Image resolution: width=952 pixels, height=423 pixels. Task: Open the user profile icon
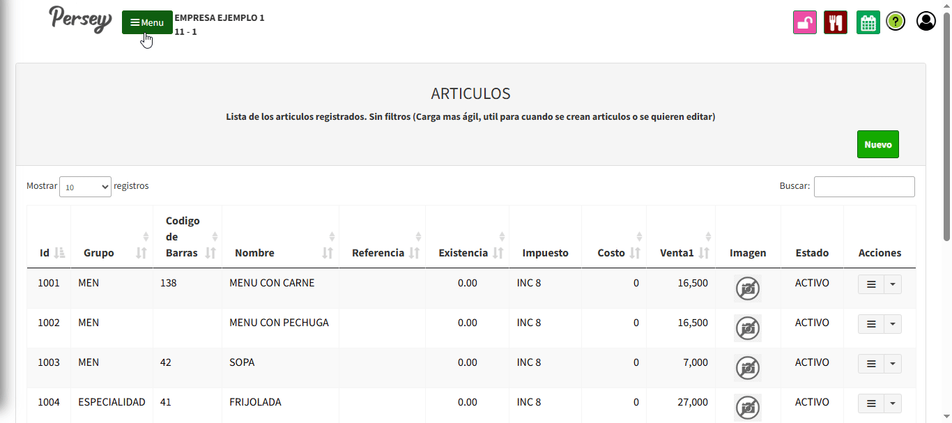926,22
